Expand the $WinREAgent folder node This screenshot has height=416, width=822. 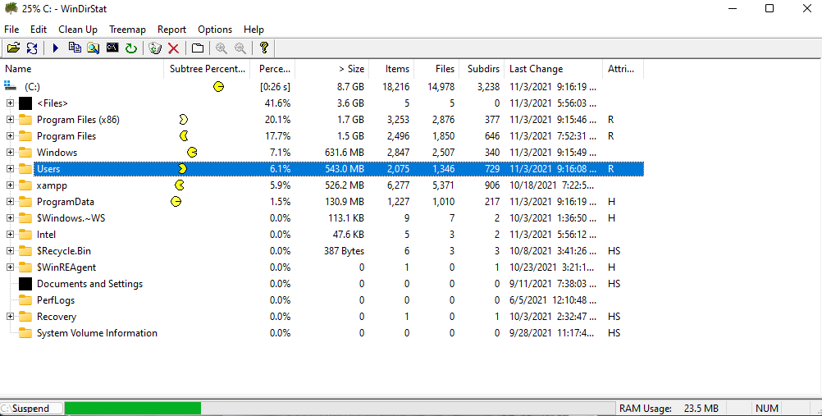click(x=10, y=267)
